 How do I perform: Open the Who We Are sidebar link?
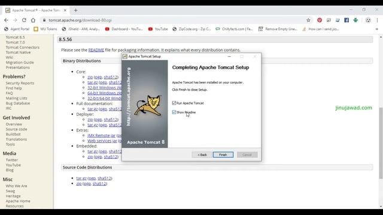pos(16,186)
